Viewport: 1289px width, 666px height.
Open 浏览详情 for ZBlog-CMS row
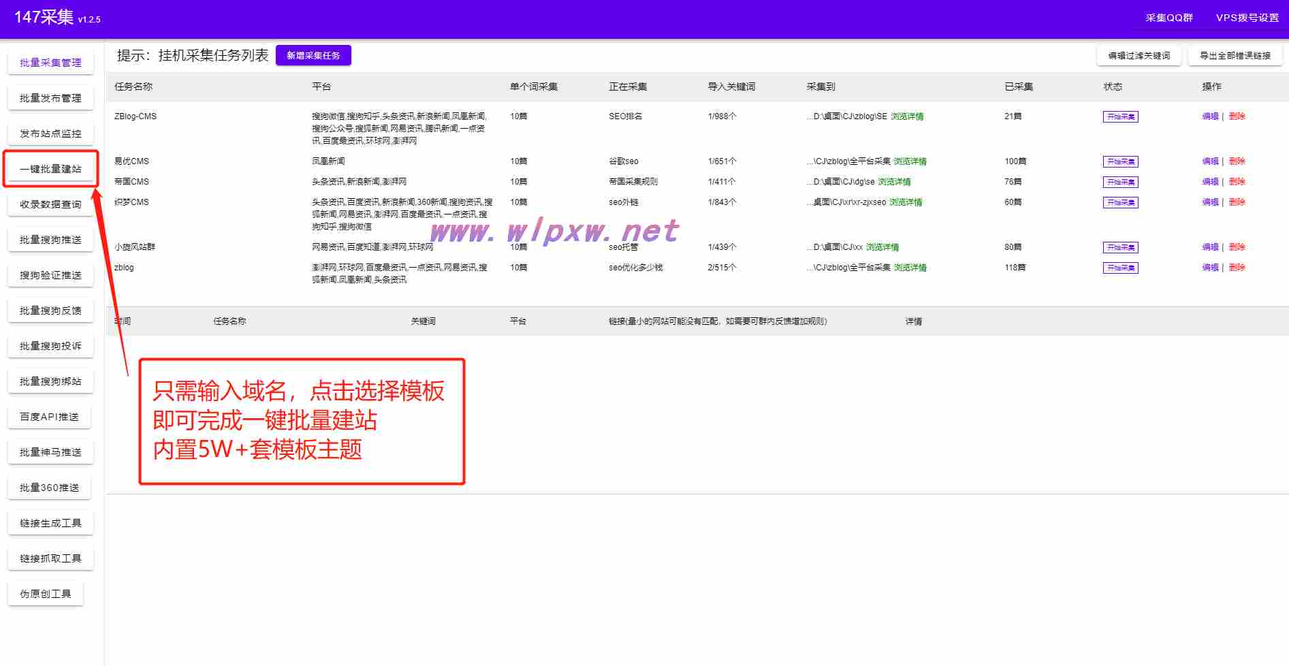907,116
